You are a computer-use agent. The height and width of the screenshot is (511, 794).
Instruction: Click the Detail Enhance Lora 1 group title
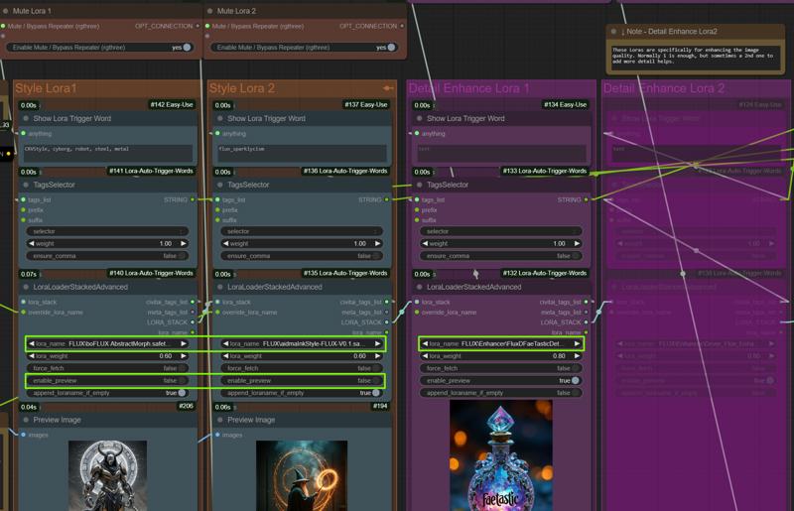coord(468,88)
